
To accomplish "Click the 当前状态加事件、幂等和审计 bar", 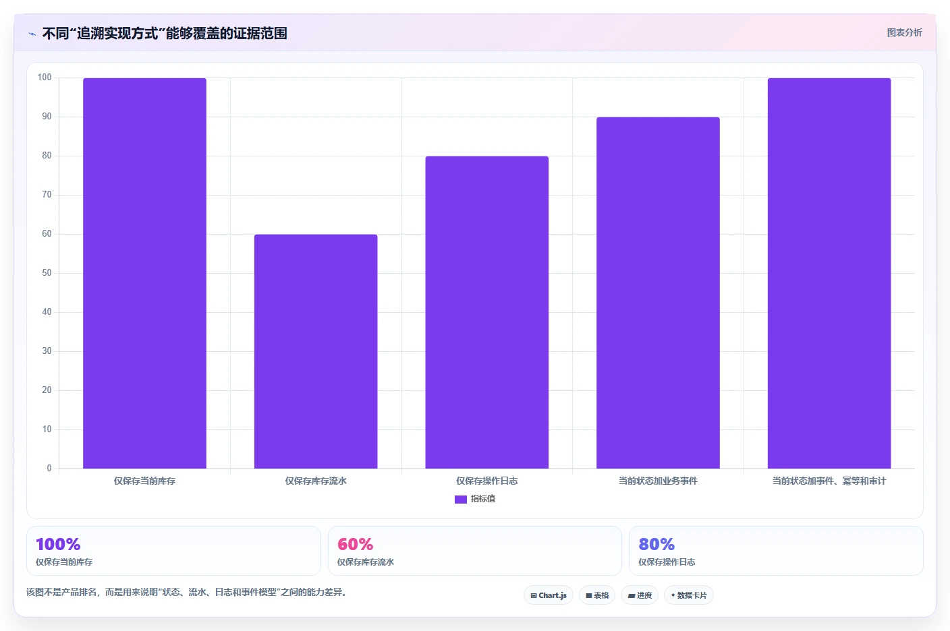I will pyautogui.click(x=829, y=273).
